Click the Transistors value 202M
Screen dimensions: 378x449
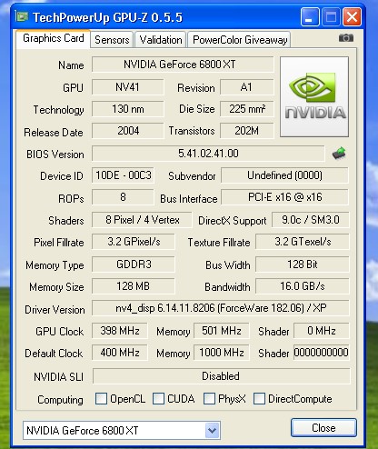(x=247, y=131)
